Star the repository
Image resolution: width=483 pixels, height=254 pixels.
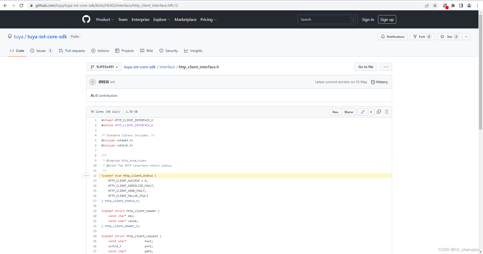point(449,37)
